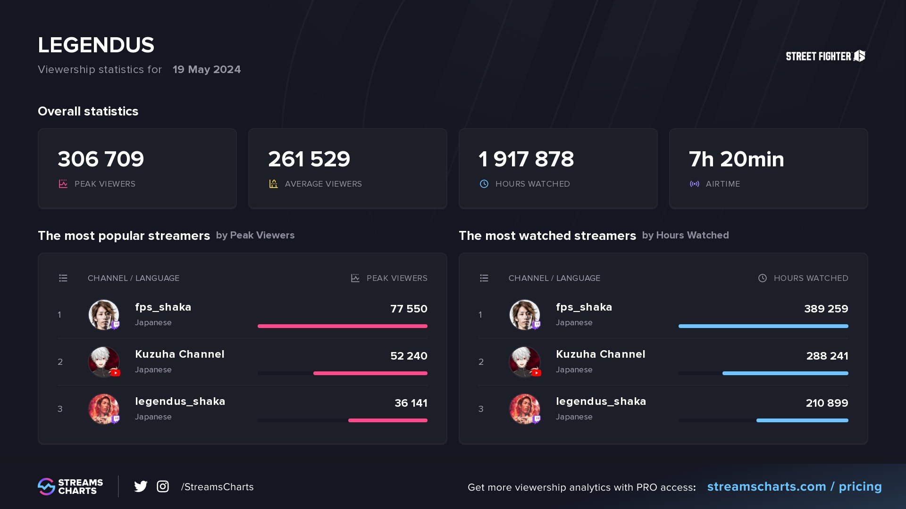The width and height of the screenshot is (906, 509).
Task: Open the streamscharts.com / pricing link
Action: [795, 487]
